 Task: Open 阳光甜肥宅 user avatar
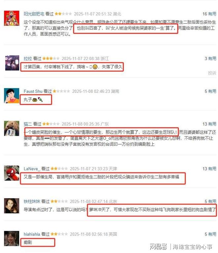tap(12, 18)
